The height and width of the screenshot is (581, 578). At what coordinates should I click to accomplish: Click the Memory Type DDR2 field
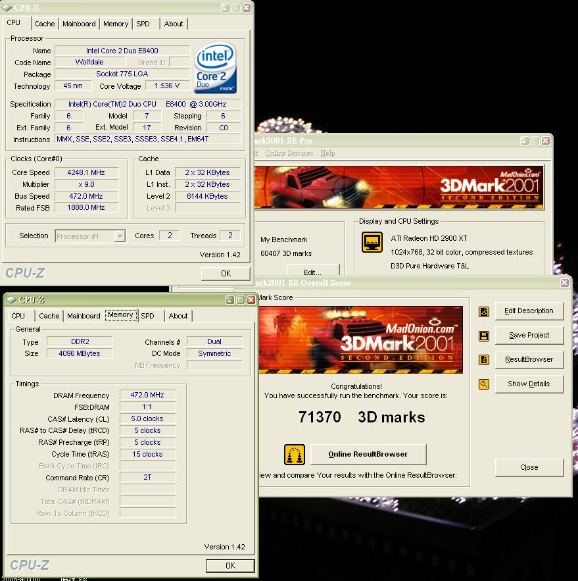[80, 341]
